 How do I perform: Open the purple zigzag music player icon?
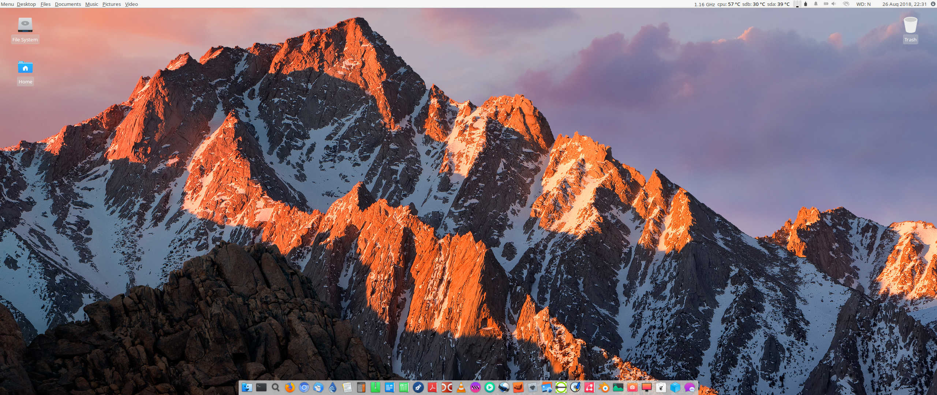coord(475,387)
